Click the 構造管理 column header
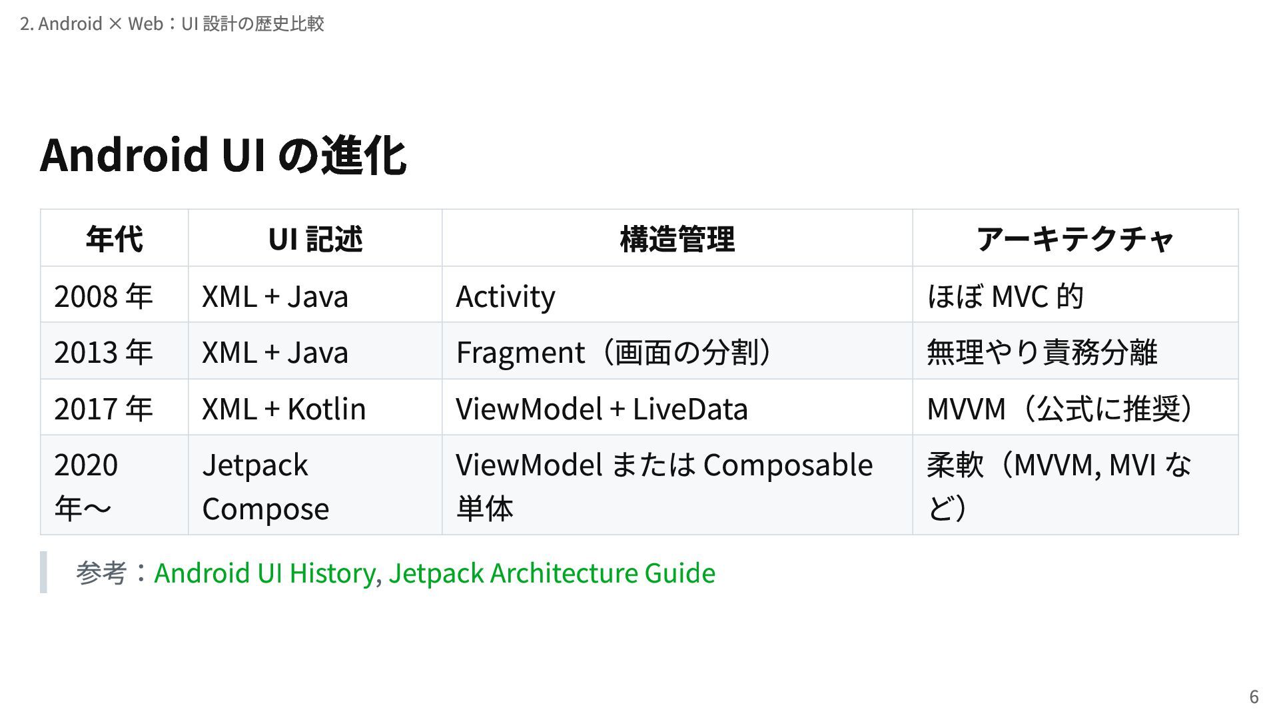 point(677,239)
